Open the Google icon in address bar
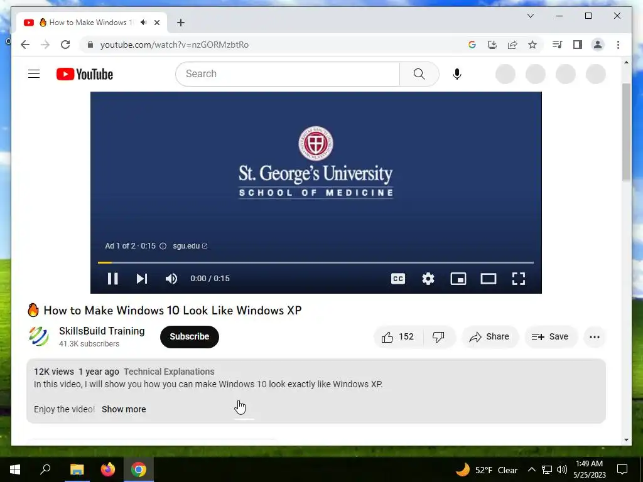 click(472, 45)
